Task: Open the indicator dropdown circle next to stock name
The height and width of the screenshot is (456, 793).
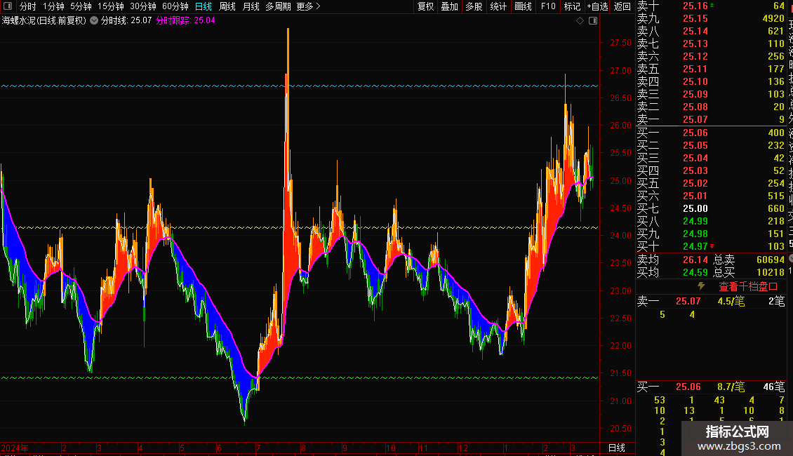Action: [94, 21]
